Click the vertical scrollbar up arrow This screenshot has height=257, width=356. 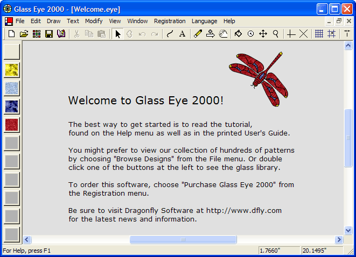tap(348, 46)
